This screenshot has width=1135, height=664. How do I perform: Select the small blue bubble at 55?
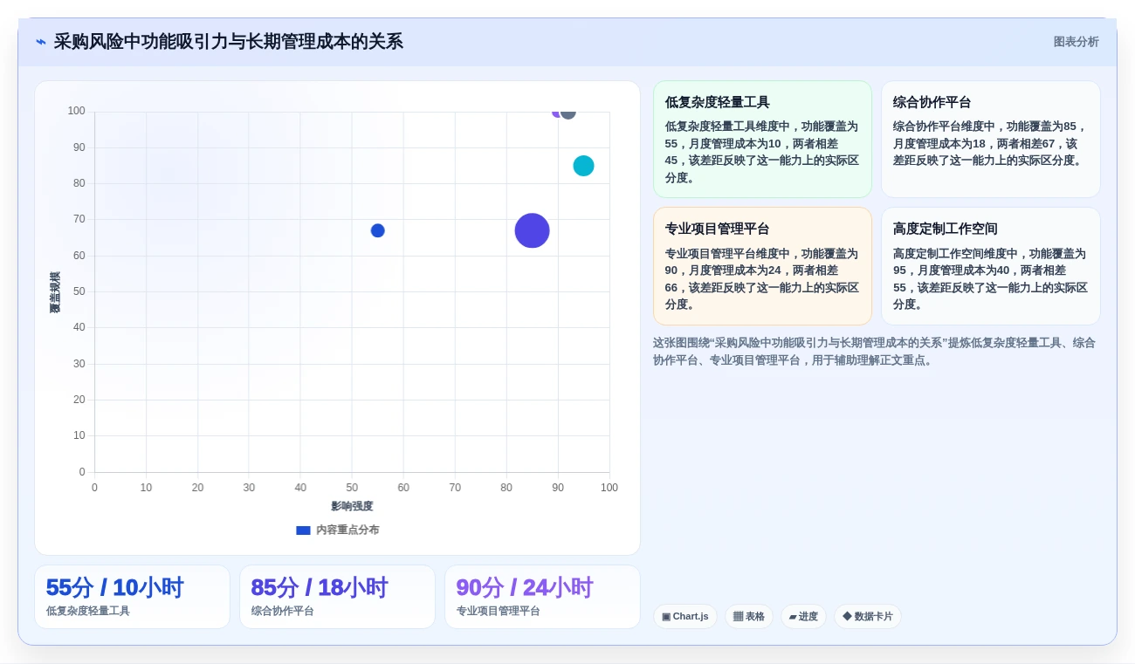377,230
